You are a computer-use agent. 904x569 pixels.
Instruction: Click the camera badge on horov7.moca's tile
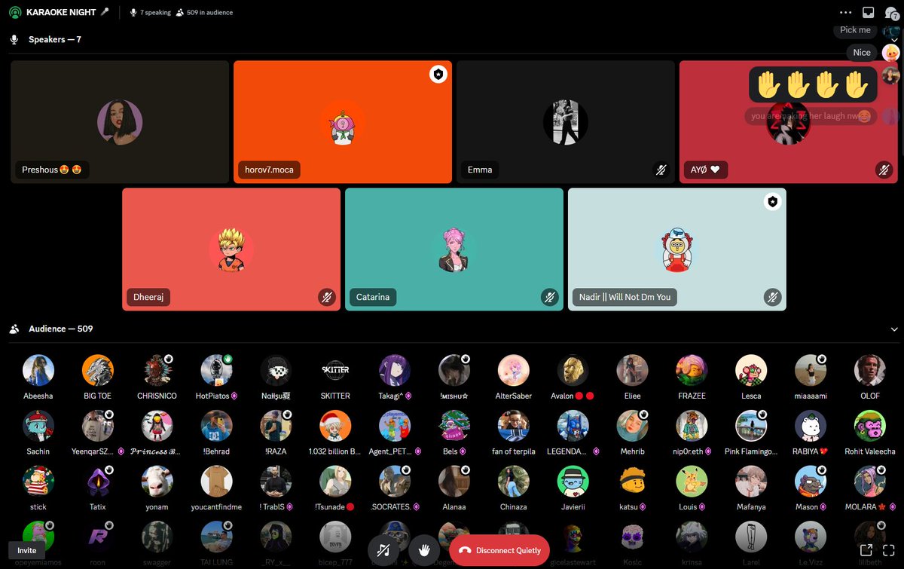tap(438, 74)
